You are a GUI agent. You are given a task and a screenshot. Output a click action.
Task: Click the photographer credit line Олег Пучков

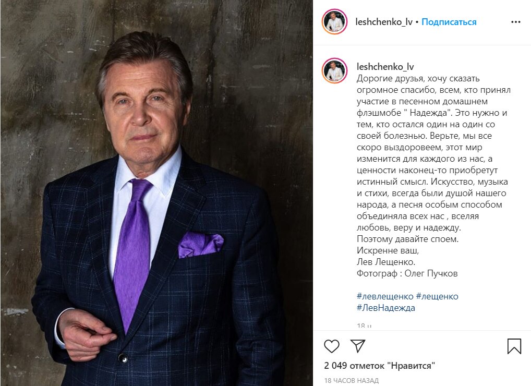(x=407, y=273)
